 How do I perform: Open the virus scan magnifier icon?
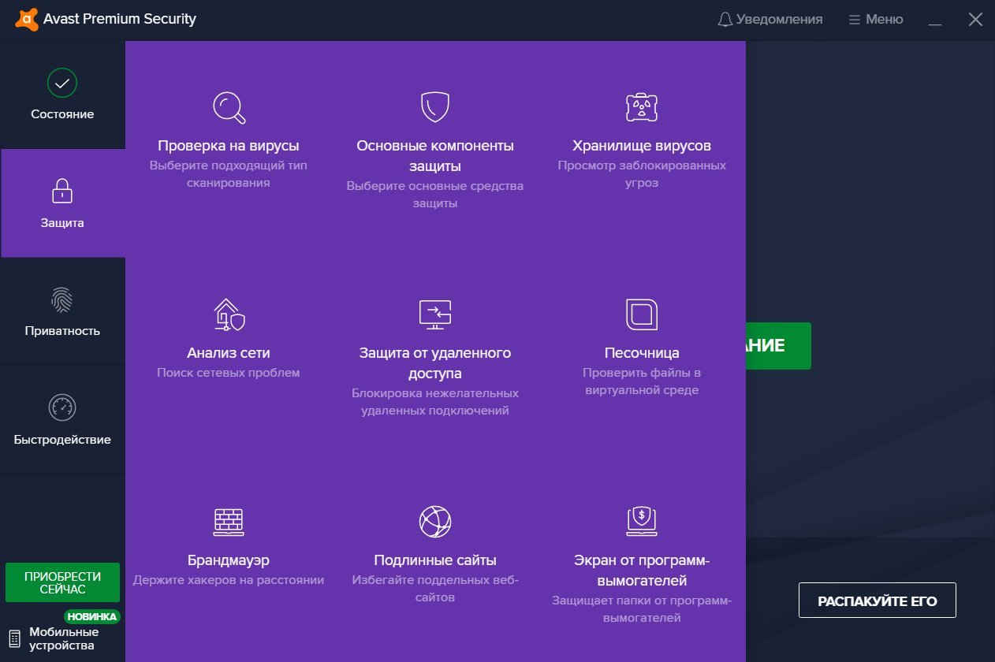(x=229, y=108)
